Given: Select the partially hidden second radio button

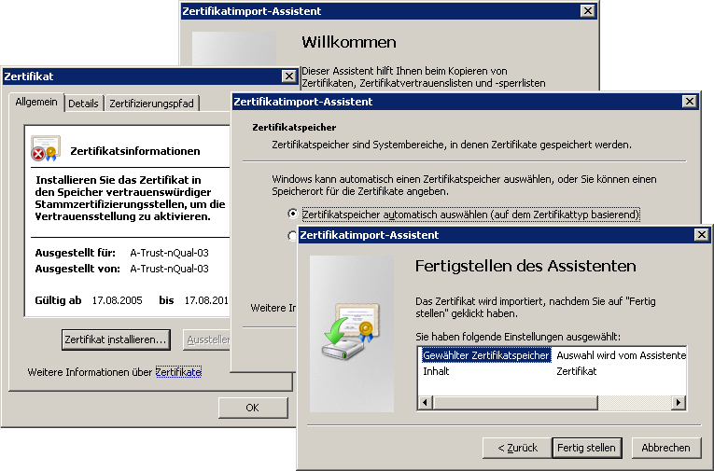Looking at the screenshot, I should pyautogui.click(x=292, y=236).
